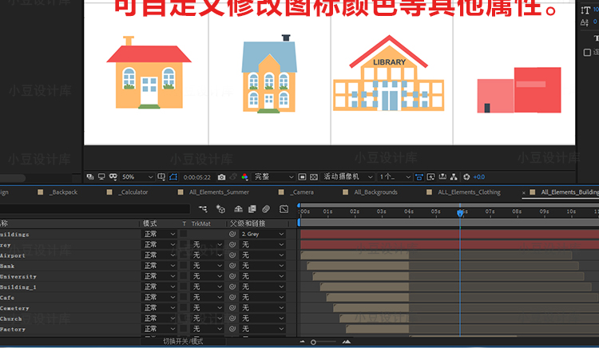
Task: Select the Building_1 layer name
Action: (x=18, y=287)
